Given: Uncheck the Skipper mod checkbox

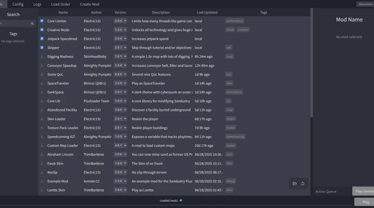Looking at the screenshot, I should point(42,48).
